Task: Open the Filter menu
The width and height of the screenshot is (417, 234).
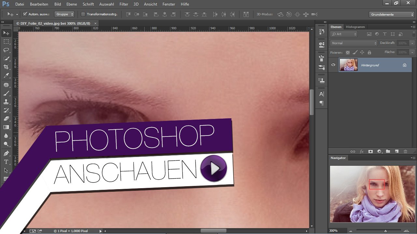Action: (x=124, y=4)
